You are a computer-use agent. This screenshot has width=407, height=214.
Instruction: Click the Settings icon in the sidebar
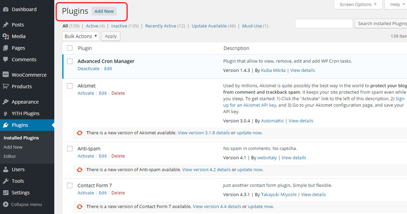pyautogui.click(x=5, y=192)
